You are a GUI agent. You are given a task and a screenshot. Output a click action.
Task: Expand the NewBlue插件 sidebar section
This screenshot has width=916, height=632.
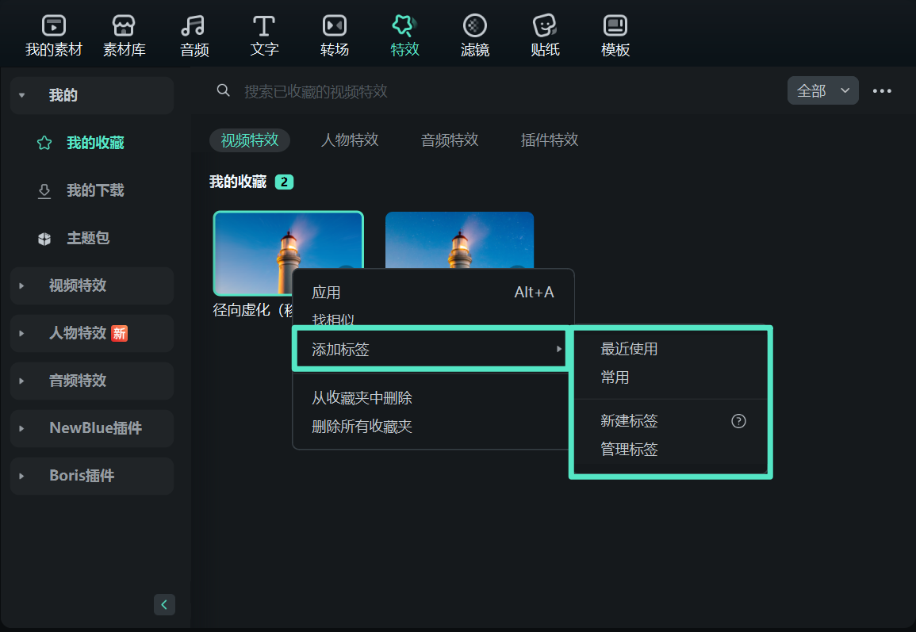91,428
